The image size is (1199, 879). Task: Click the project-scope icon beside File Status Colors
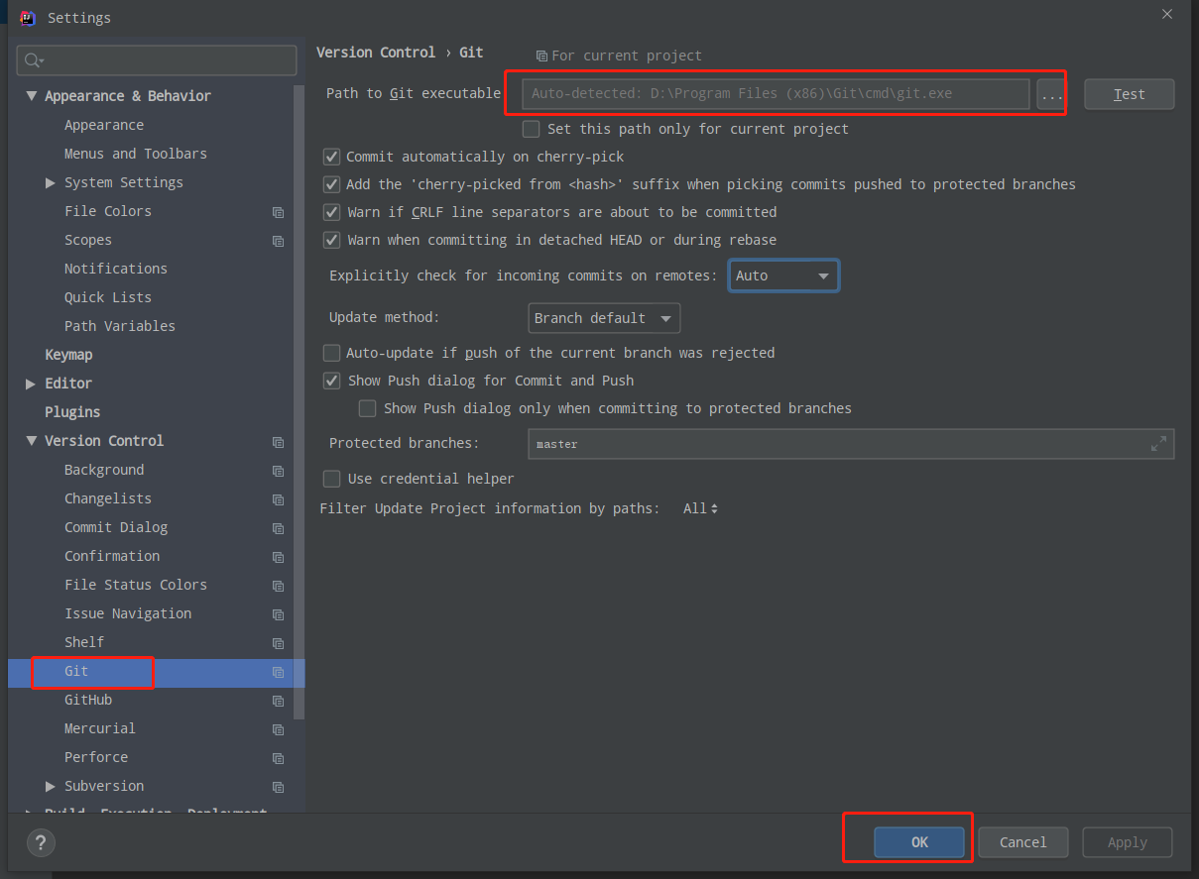coord(278,586)
